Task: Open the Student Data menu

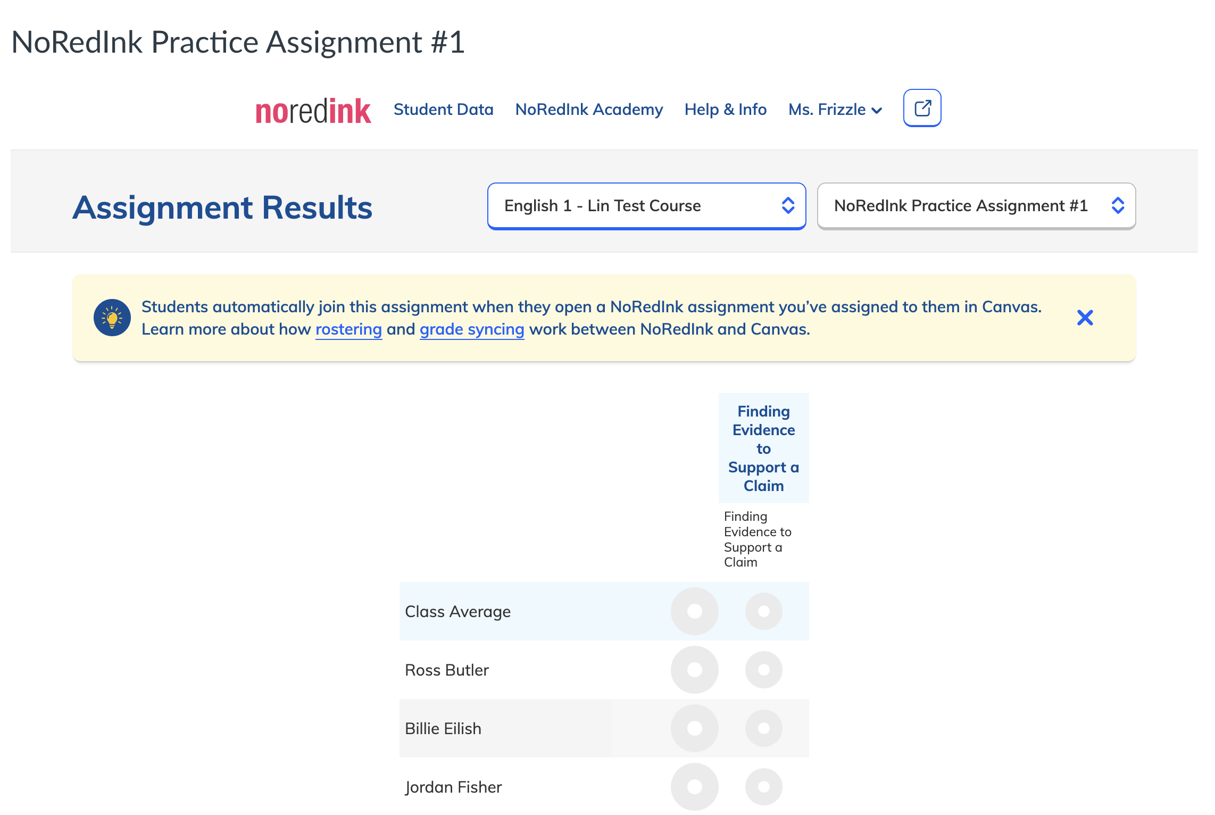Action: tap(443, 109)
